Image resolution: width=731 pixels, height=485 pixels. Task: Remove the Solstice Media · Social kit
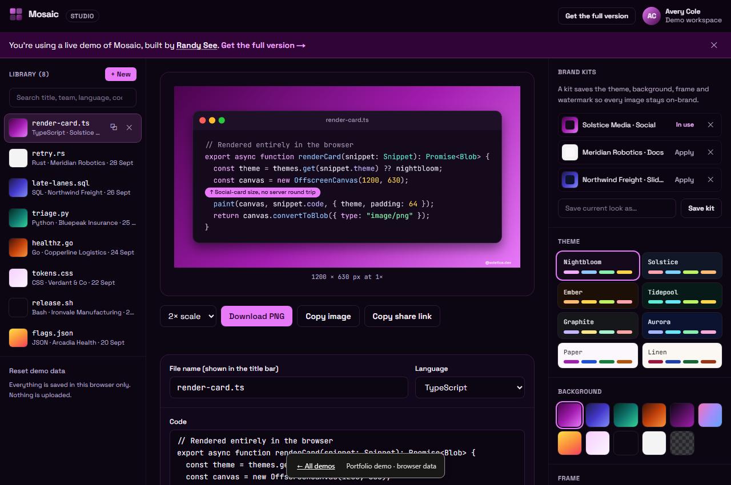point(710,124)
